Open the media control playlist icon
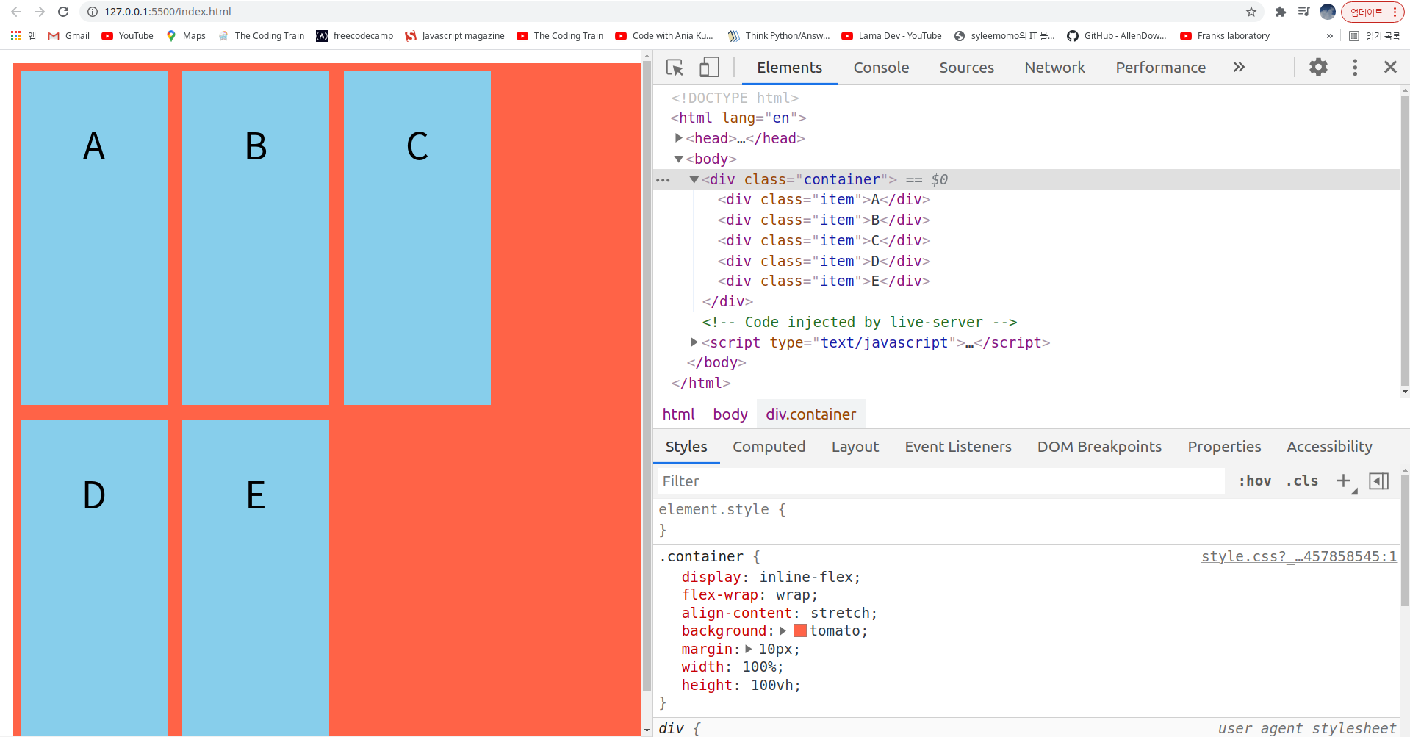Viewport: 1410px width, 737px height. 1304,12
